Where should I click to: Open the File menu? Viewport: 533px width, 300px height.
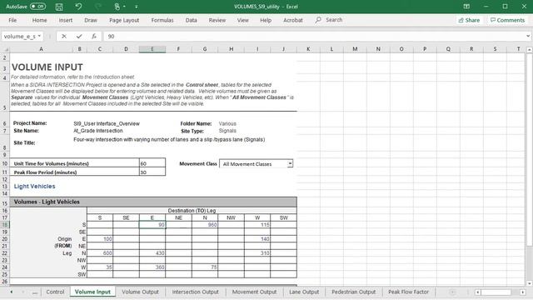click(12, 20)
